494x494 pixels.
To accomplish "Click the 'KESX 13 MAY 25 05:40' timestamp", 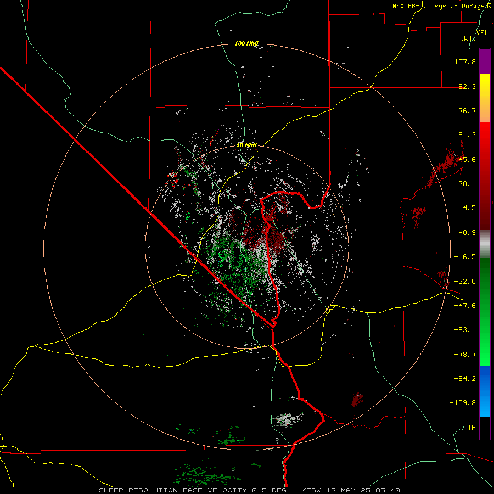I will 351,490.
